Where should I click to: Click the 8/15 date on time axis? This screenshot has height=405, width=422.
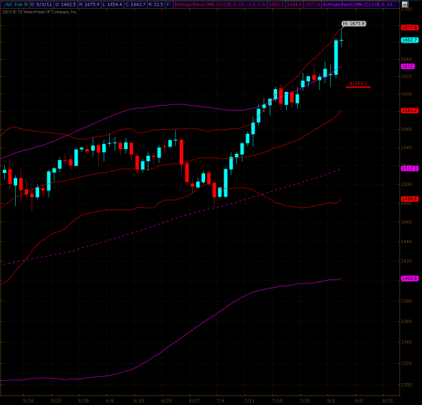pos(388,401)
